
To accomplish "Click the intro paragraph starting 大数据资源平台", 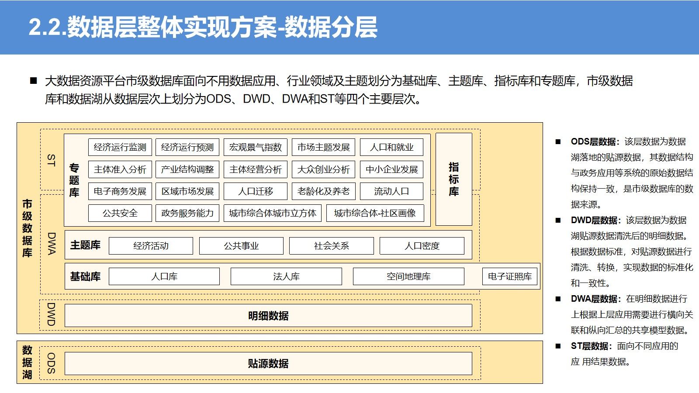I will [339, 90].
